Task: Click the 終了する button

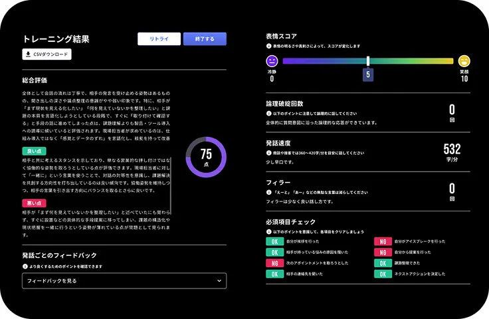Action: coord(205,39)
